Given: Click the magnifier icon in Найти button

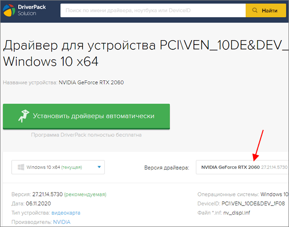Looking at the screenshot, I should [255, 10].
